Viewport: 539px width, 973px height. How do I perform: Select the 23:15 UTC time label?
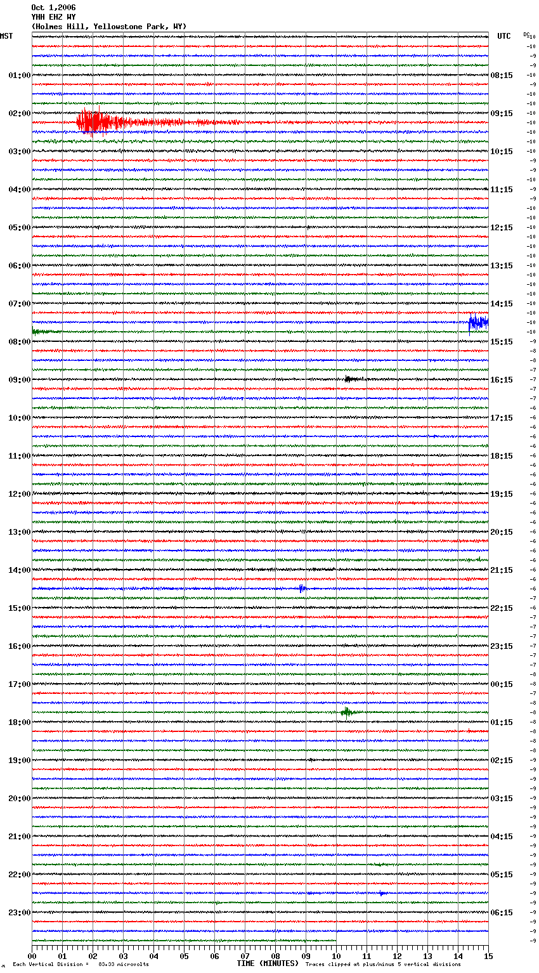(x=502, y=646)
